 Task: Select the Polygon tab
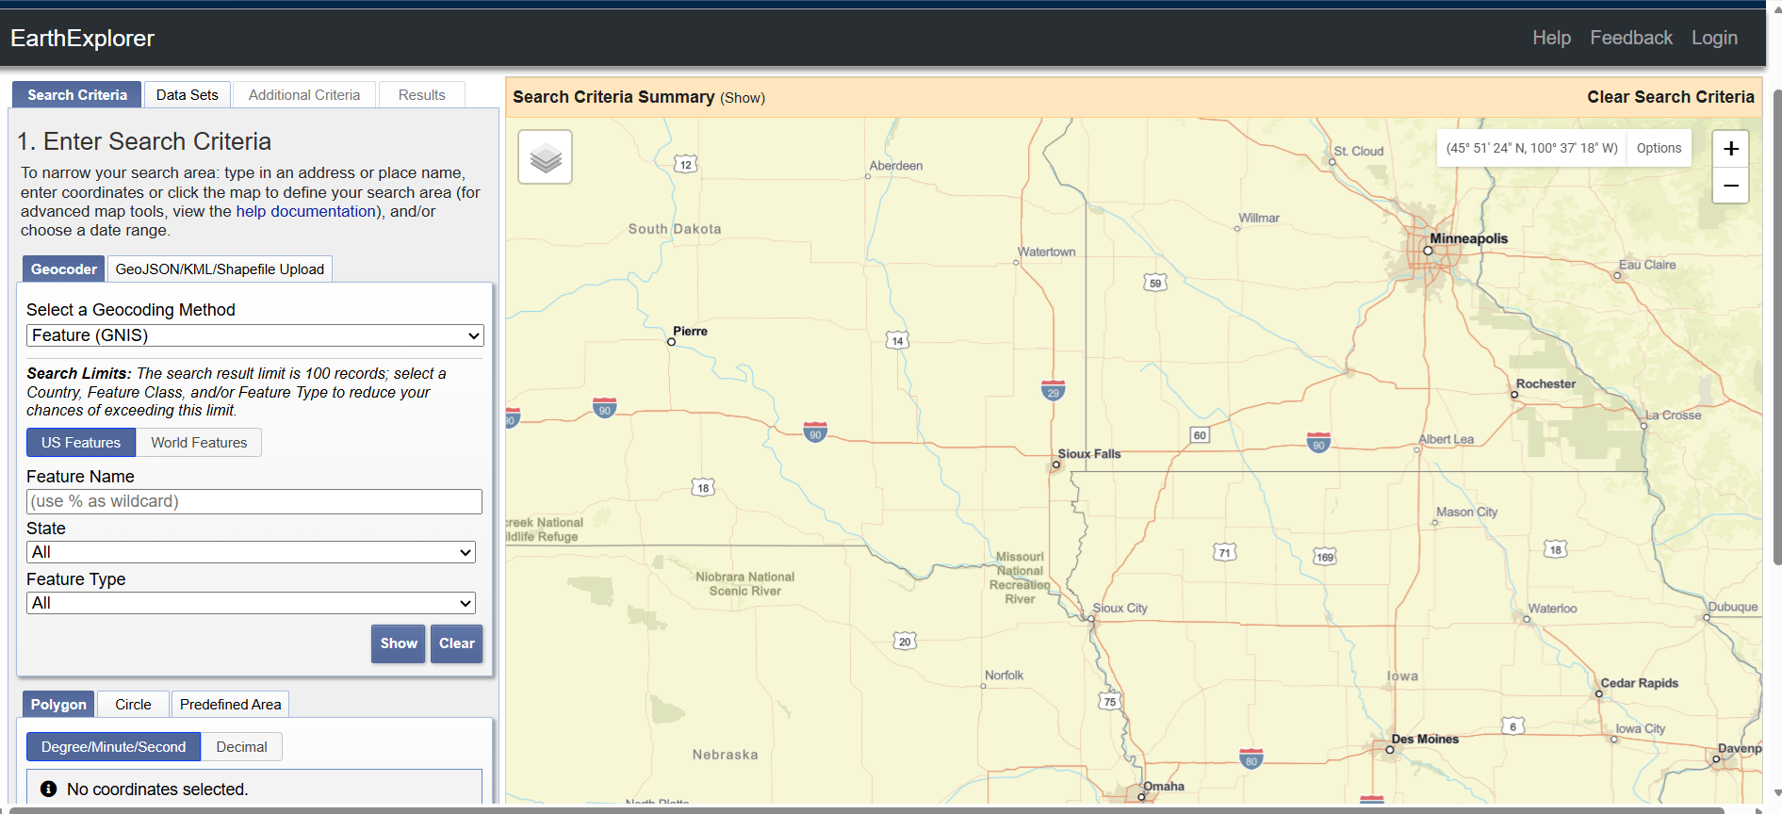pyautogui.click(x=57, y=705)
